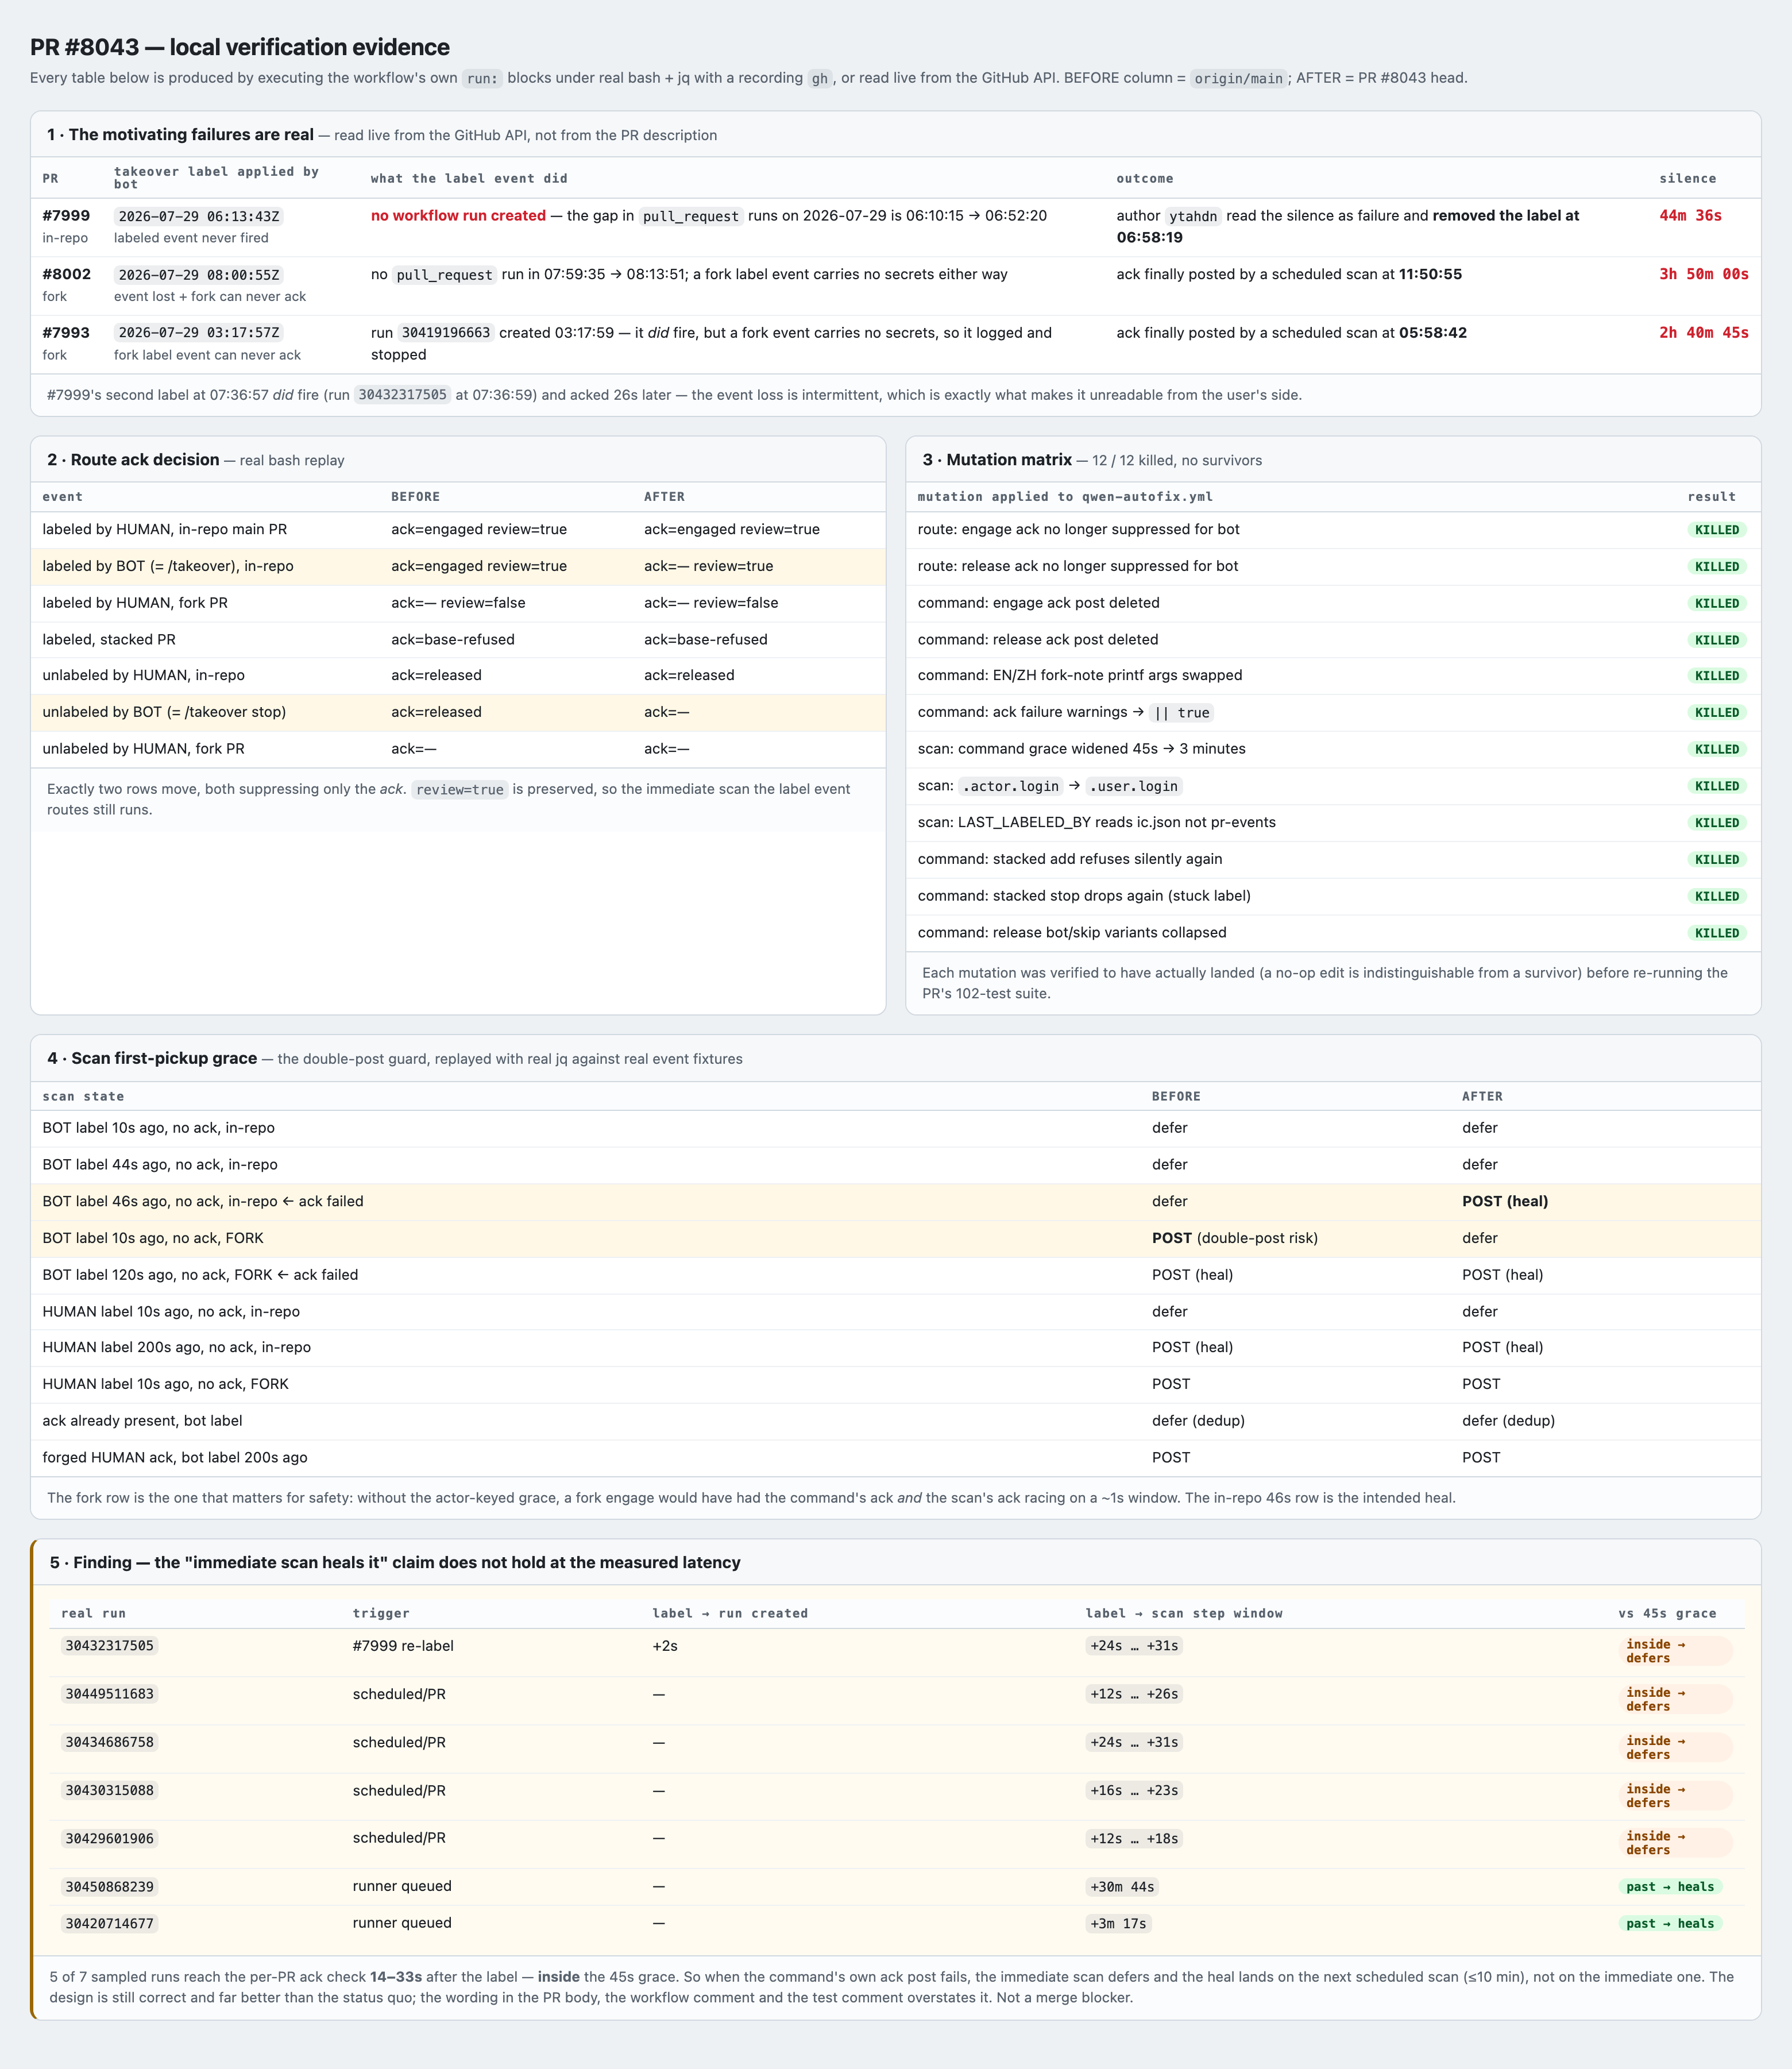The image size is (1792, 2069).
Task: Click the event 'labeled by HUMAN, fork PR'
Action: point(135,602)
